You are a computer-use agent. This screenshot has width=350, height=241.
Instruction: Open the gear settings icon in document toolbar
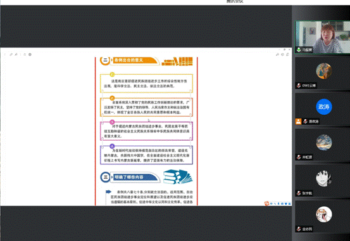pyautogui.click(x=30, y=55)
